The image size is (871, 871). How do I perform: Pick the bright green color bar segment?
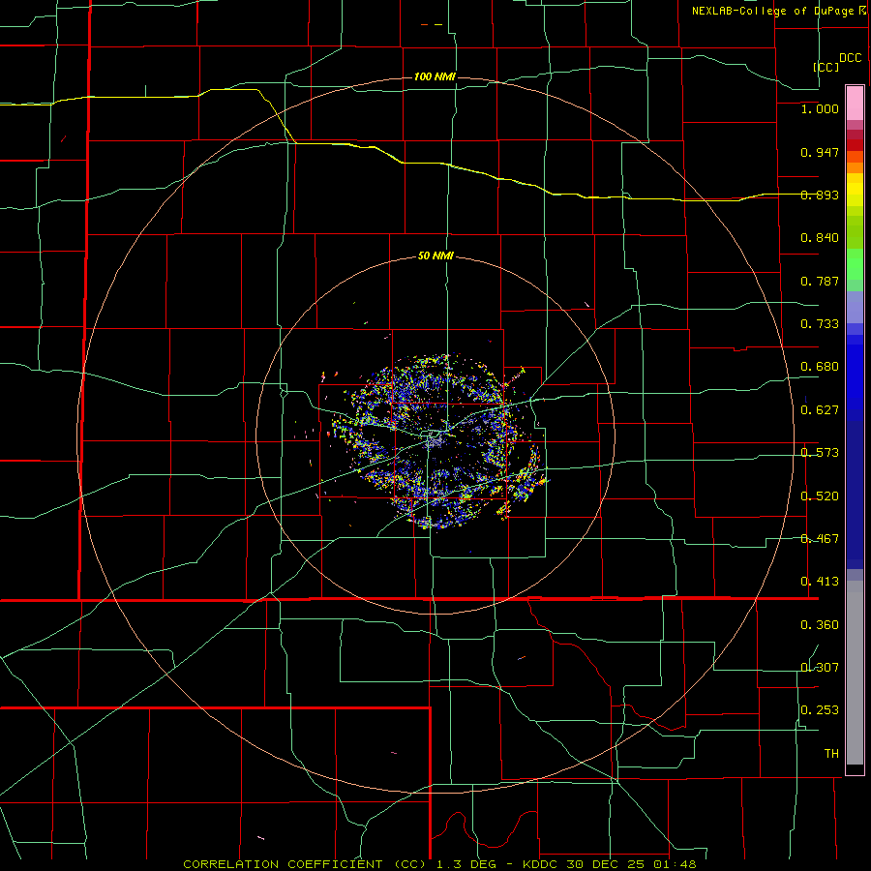(x=855, y=264)
